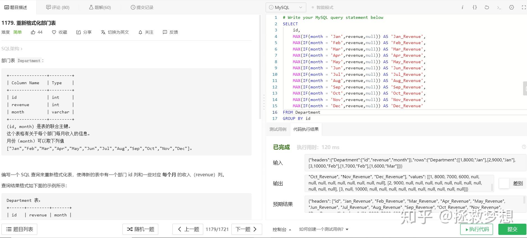The image size is (527, 238).
Task: Expand the 控制台 console panel
Action: click(282, 229)
